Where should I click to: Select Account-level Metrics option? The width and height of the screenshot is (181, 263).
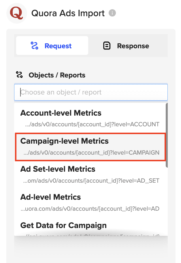pos(90,118)
